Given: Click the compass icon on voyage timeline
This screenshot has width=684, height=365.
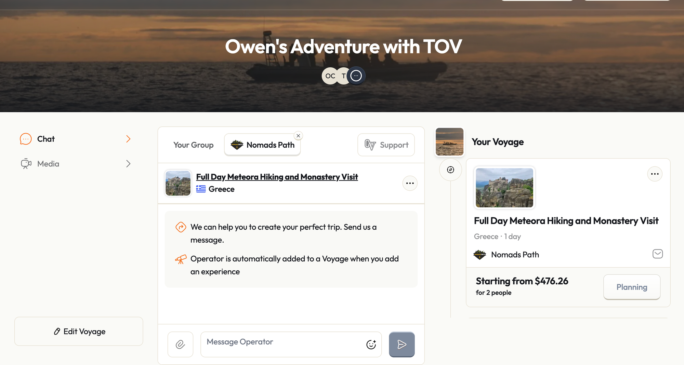Looking at the screenshot, I should [451, 170].
